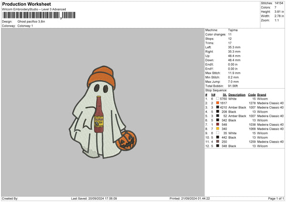286x202 pixels.
Task: Click thread code 1278 in row 2
Action: (x=252, y=103)
